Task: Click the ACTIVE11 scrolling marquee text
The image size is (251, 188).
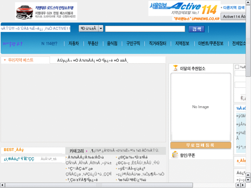Action: click(36, 29)
